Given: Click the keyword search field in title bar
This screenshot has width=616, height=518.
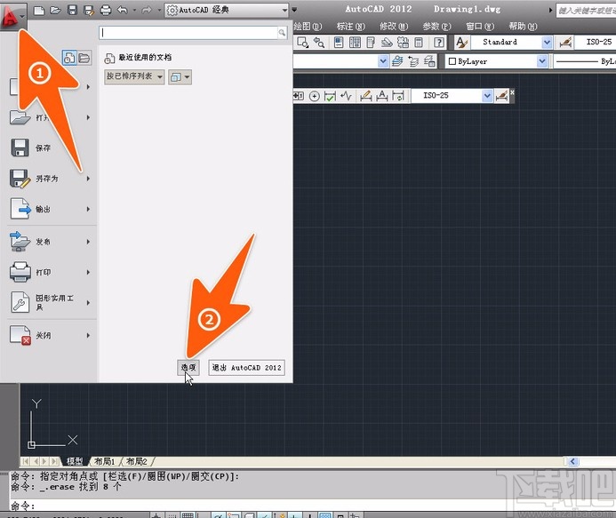Looking at the screenshot, I should [586, 11].
